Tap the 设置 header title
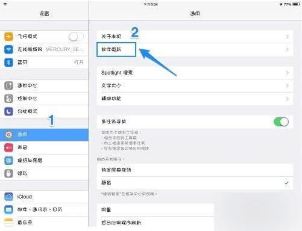 44,13
